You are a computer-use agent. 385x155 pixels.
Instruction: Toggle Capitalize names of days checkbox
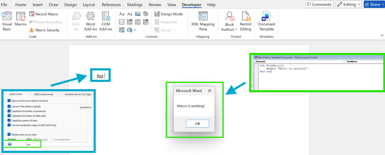9,121
